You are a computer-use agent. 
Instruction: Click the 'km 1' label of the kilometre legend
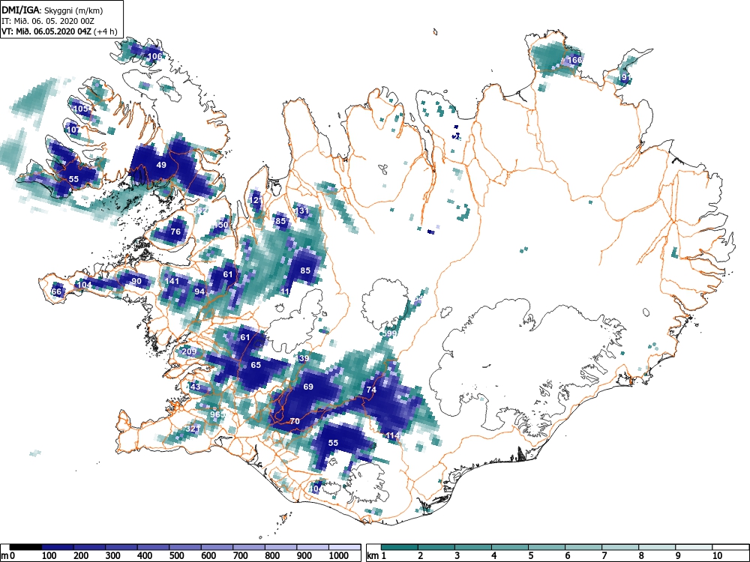click(377, 556)
